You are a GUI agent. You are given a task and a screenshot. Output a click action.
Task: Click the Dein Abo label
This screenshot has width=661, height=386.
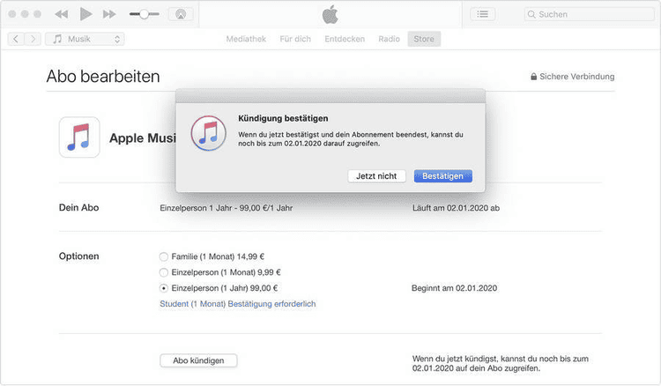coord(78,208)
